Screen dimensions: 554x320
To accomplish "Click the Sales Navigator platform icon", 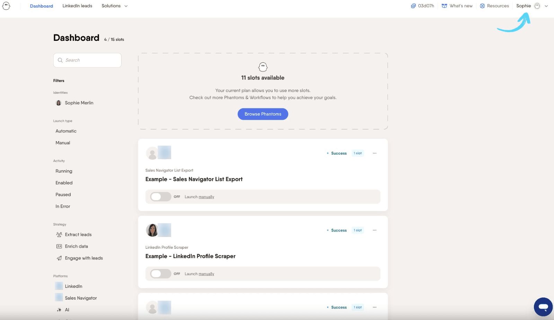I will tap(59, 298).
